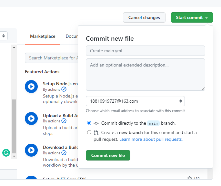The image size is (221, 186).
Task: Open the email address selector 18810919727@163.com
Action: pyautogui.click(x=135, y=101)
